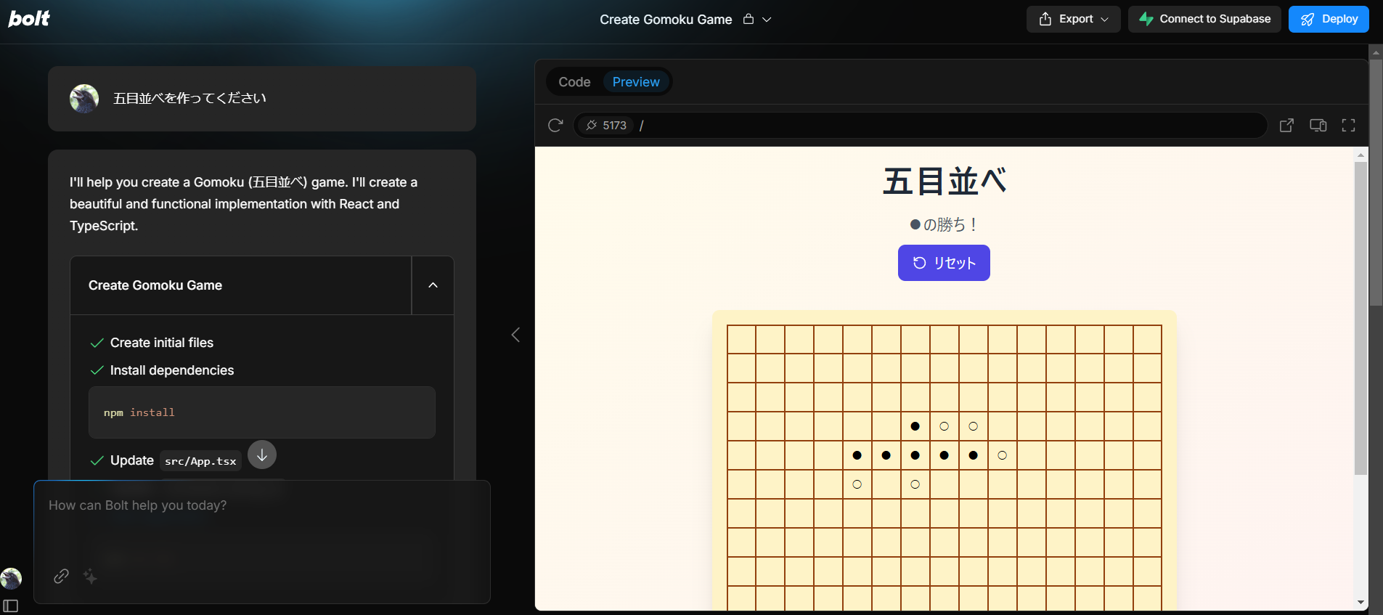Click the ●の勝ち！ status text

(944, 224)
